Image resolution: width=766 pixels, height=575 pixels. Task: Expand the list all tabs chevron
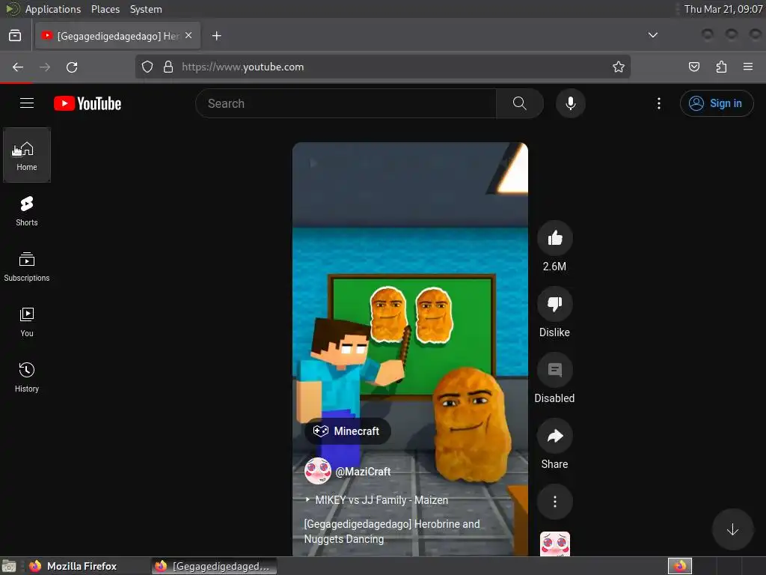pos(652,35)
